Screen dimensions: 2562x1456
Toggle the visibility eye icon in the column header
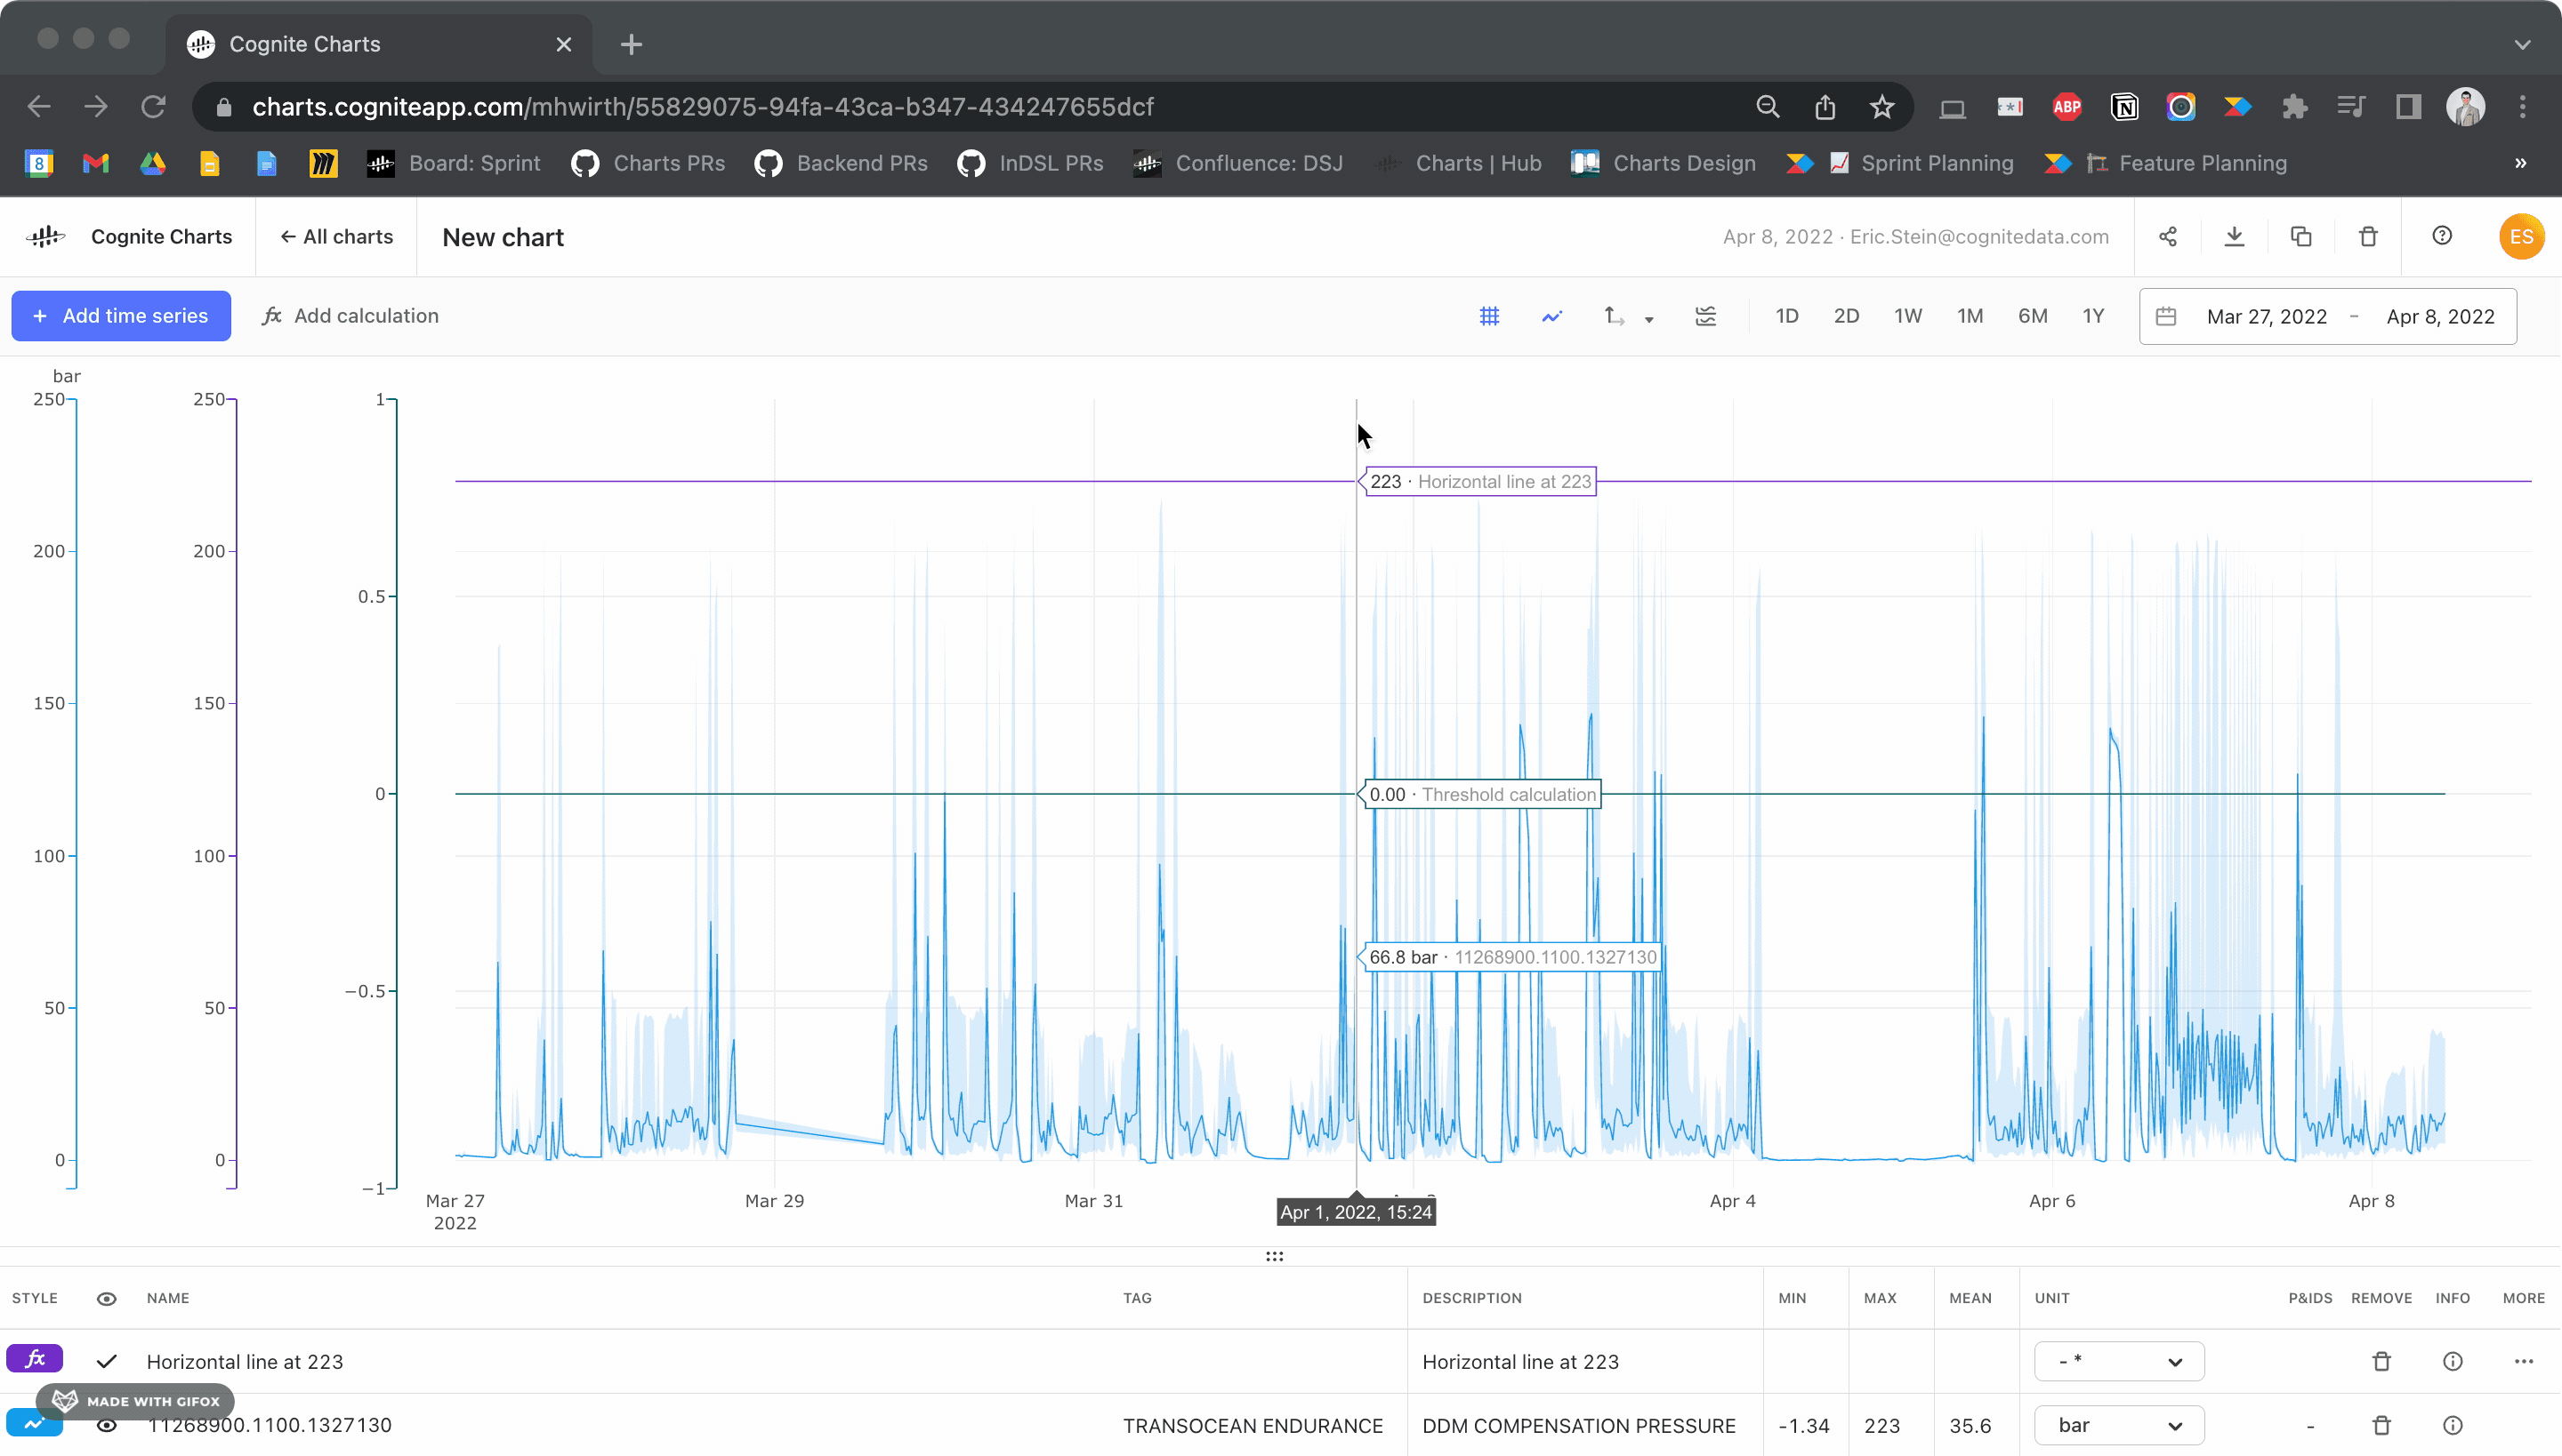pyautogui.click(x=106, y=1298)
